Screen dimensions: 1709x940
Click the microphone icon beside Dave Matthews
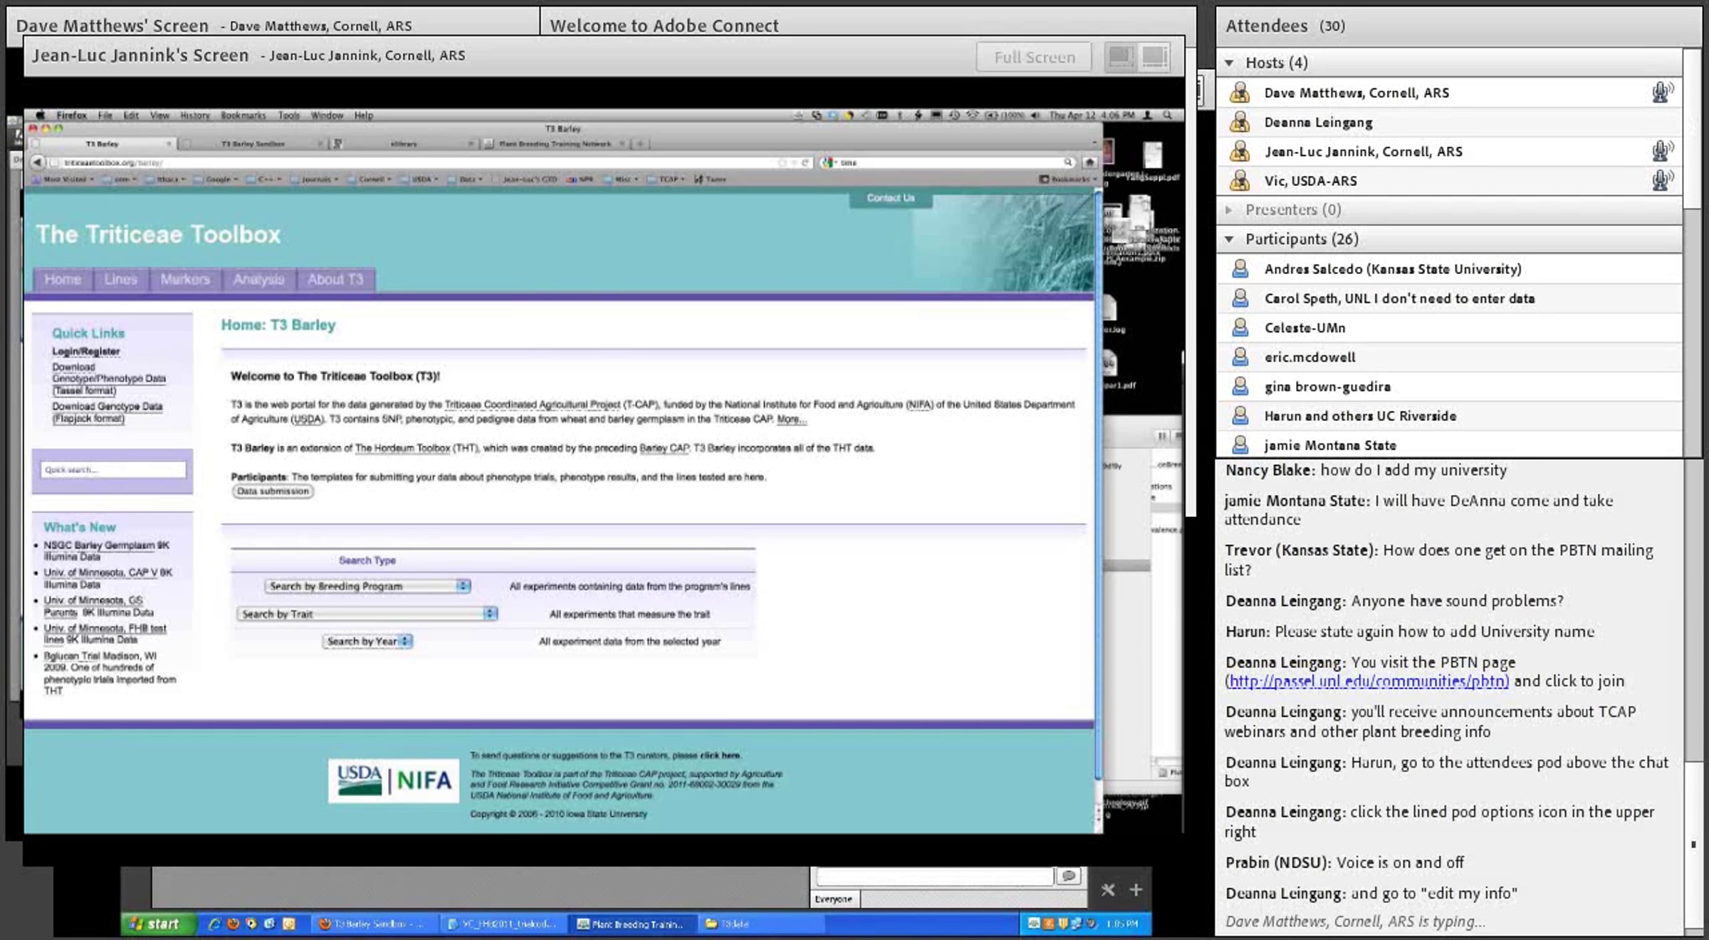(1662, 93)
